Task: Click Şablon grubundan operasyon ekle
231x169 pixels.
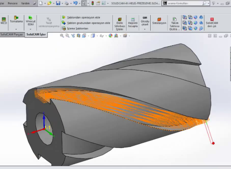Action: [x=86, y=23]
